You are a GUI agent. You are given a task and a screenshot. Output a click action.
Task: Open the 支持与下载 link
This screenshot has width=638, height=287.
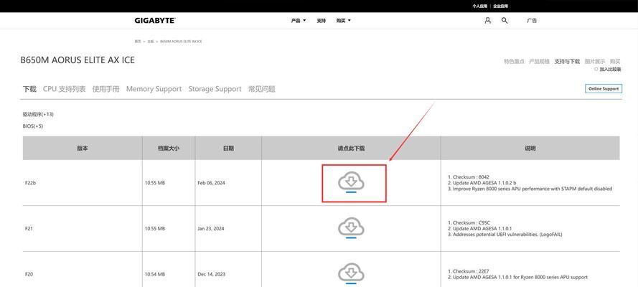pyautogui.click(x=567, y=62)
